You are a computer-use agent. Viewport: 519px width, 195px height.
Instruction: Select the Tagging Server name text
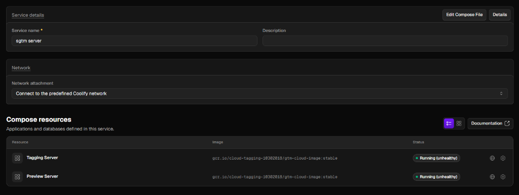43,158
